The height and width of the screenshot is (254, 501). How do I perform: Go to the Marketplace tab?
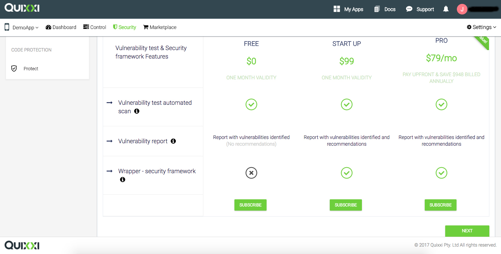click(160, 27)
